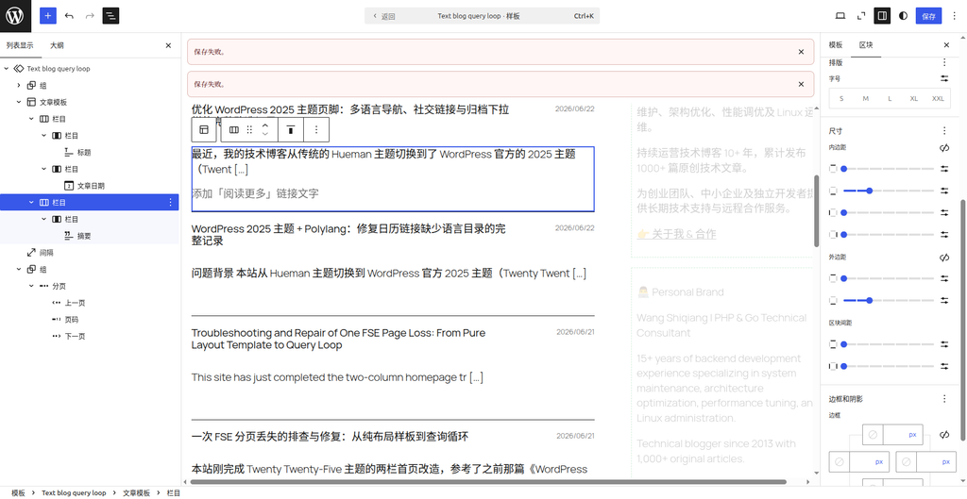Click Text blog query loop breadcrumb
Screen dimensions: 967x499
74,492
